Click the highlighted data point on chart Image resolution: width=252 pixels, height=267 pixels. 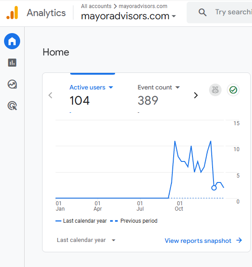pyautogui.click(x=214, y=188)
